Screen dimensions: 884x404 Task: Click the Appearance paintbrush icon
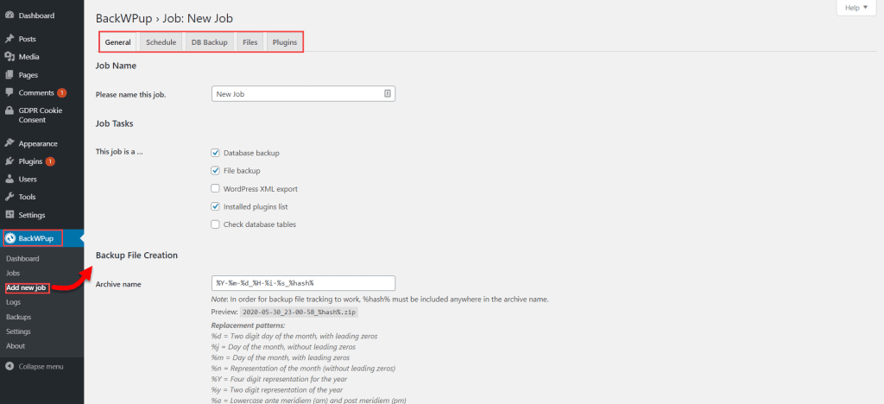point(9,143)
